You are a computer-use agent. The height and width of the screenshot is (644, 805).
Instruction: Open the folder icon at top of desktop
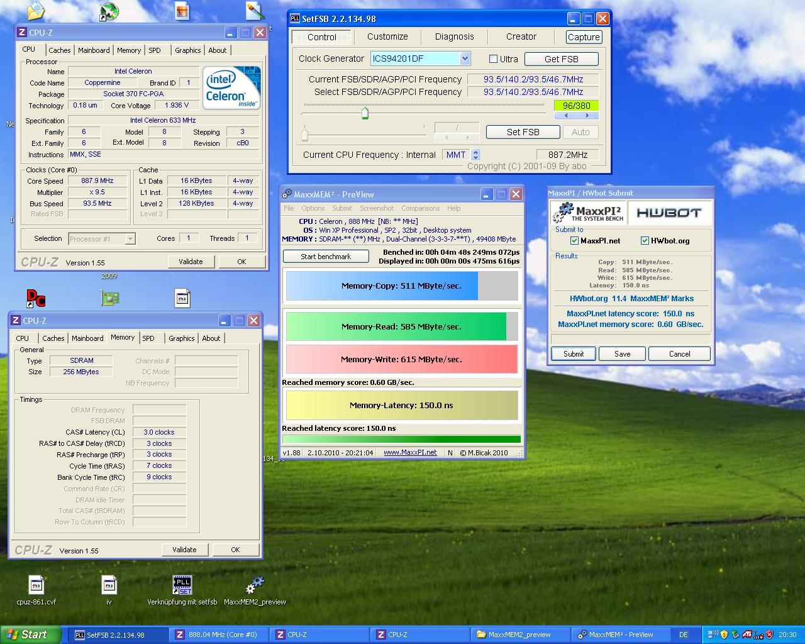(36, 11)
